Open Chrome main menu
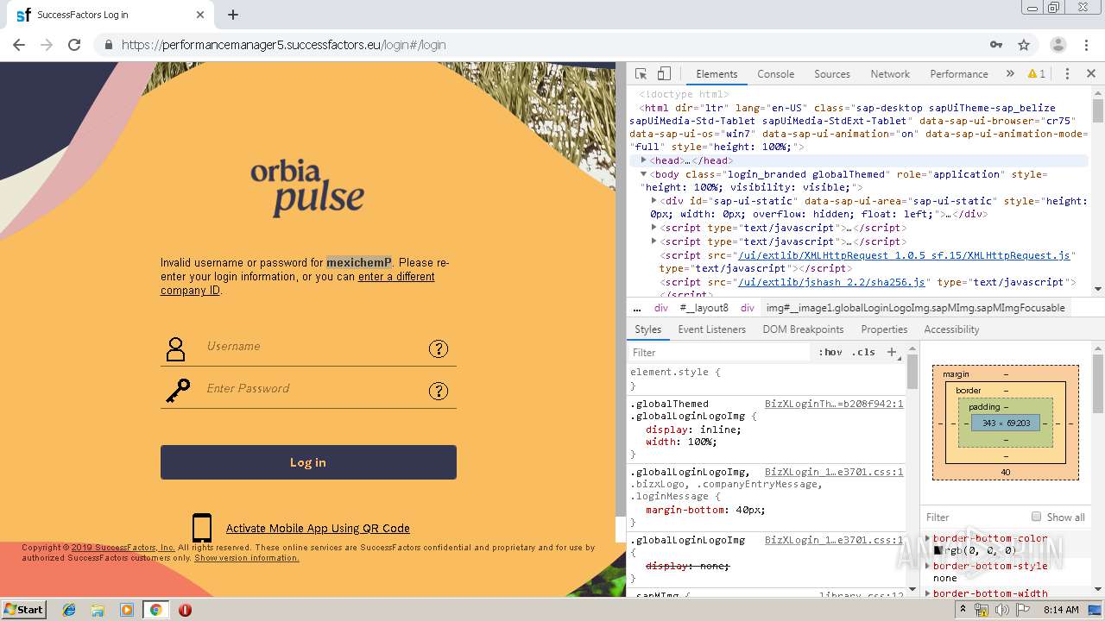Screen dimensions: 1105x621 point(1086,45)
